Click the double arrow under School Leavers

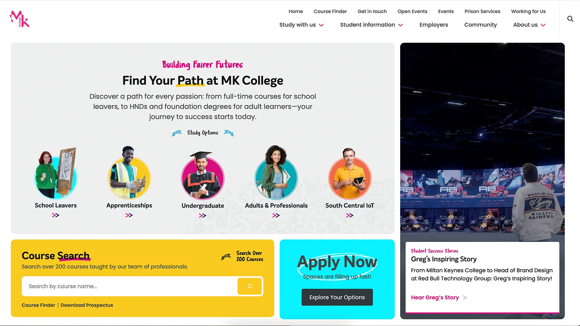coord(55,215)
